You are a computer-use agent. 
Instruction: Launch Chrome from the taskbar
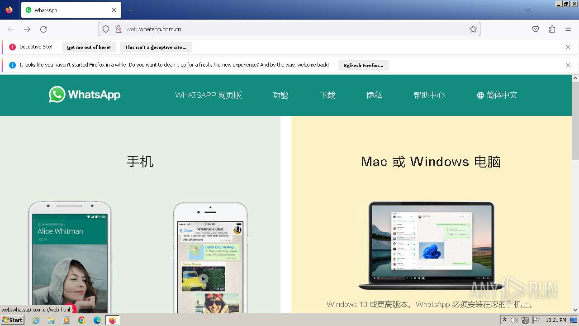tap(82, 320)
